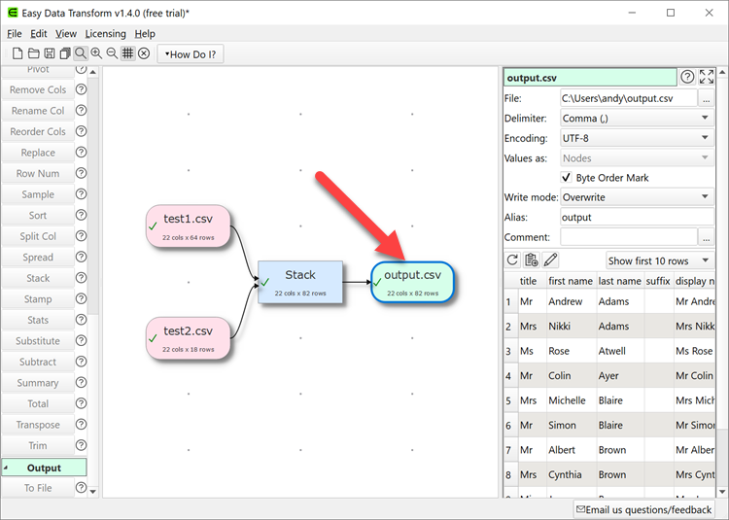Click the zoom out magnifier icon
Image resolution: width=729 pixels, height=520 pixels.
tap(112, 53)
